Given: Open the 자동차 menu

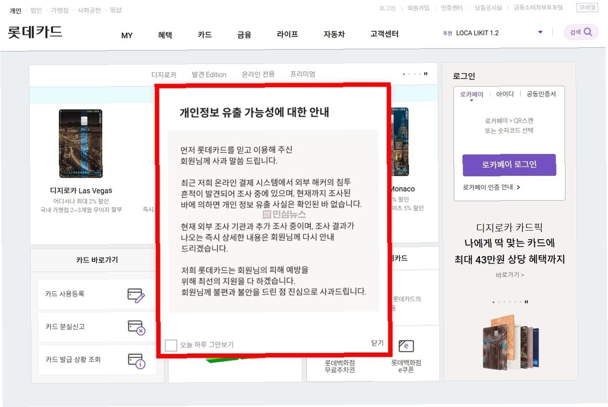Looking at the screenshot, I should coord(334,34).
